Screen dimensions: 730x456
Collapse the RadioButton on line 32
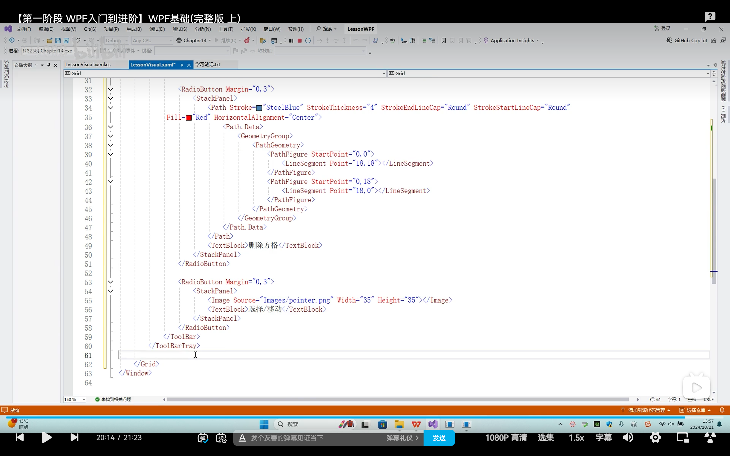(x=111, y=89)
